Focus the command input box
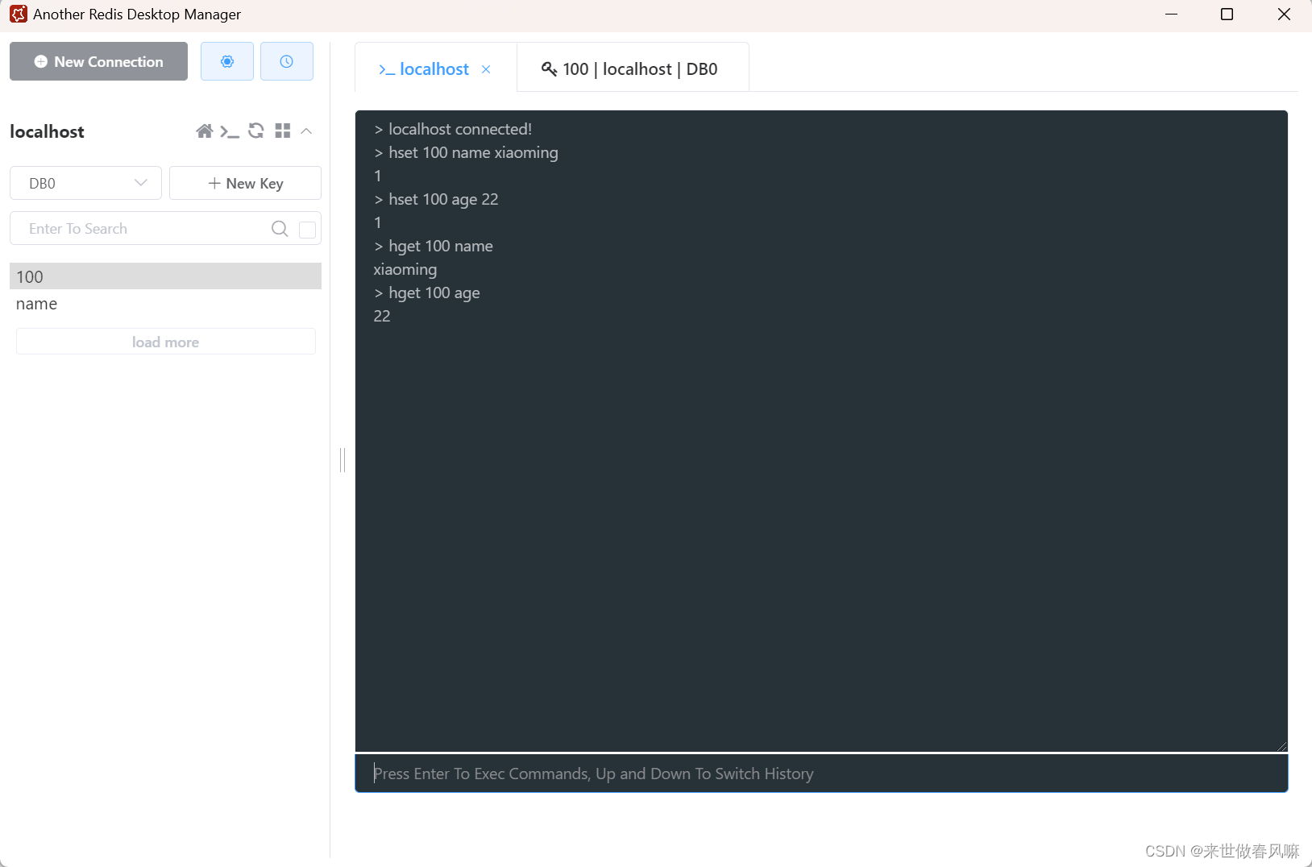The height and width of the screenshot is (867, 1312). click(821, 774)
